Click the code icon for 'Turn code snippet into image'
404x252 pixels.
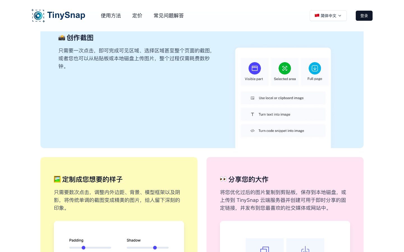(x=252, y=130)
